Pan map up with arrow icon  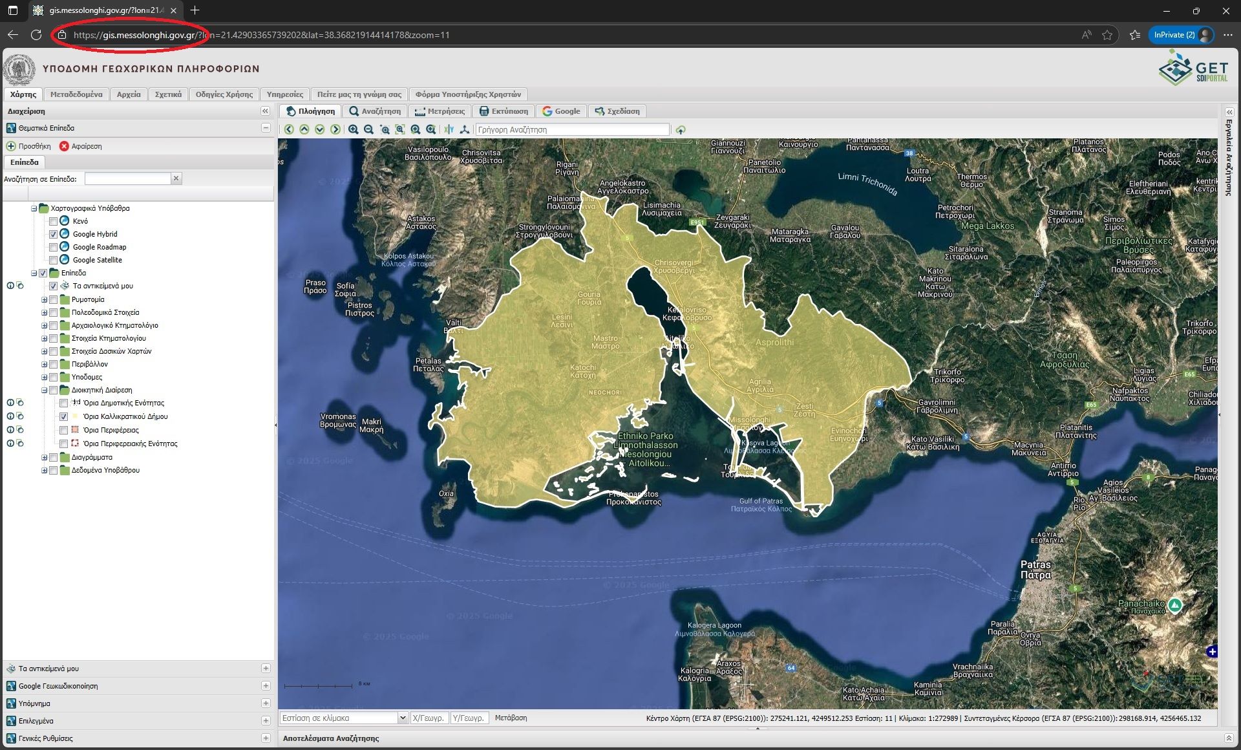304,129
